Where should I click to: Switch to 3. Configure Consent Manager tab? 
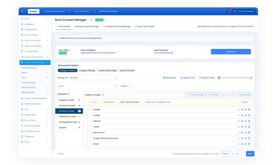coord(117,26)
